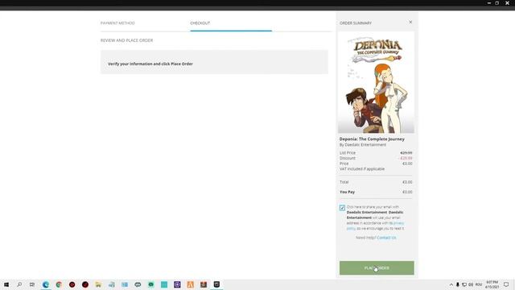Screen dimensions: 515x290
Task: Switch to the Payment Method tab
Action: point(117,23)
